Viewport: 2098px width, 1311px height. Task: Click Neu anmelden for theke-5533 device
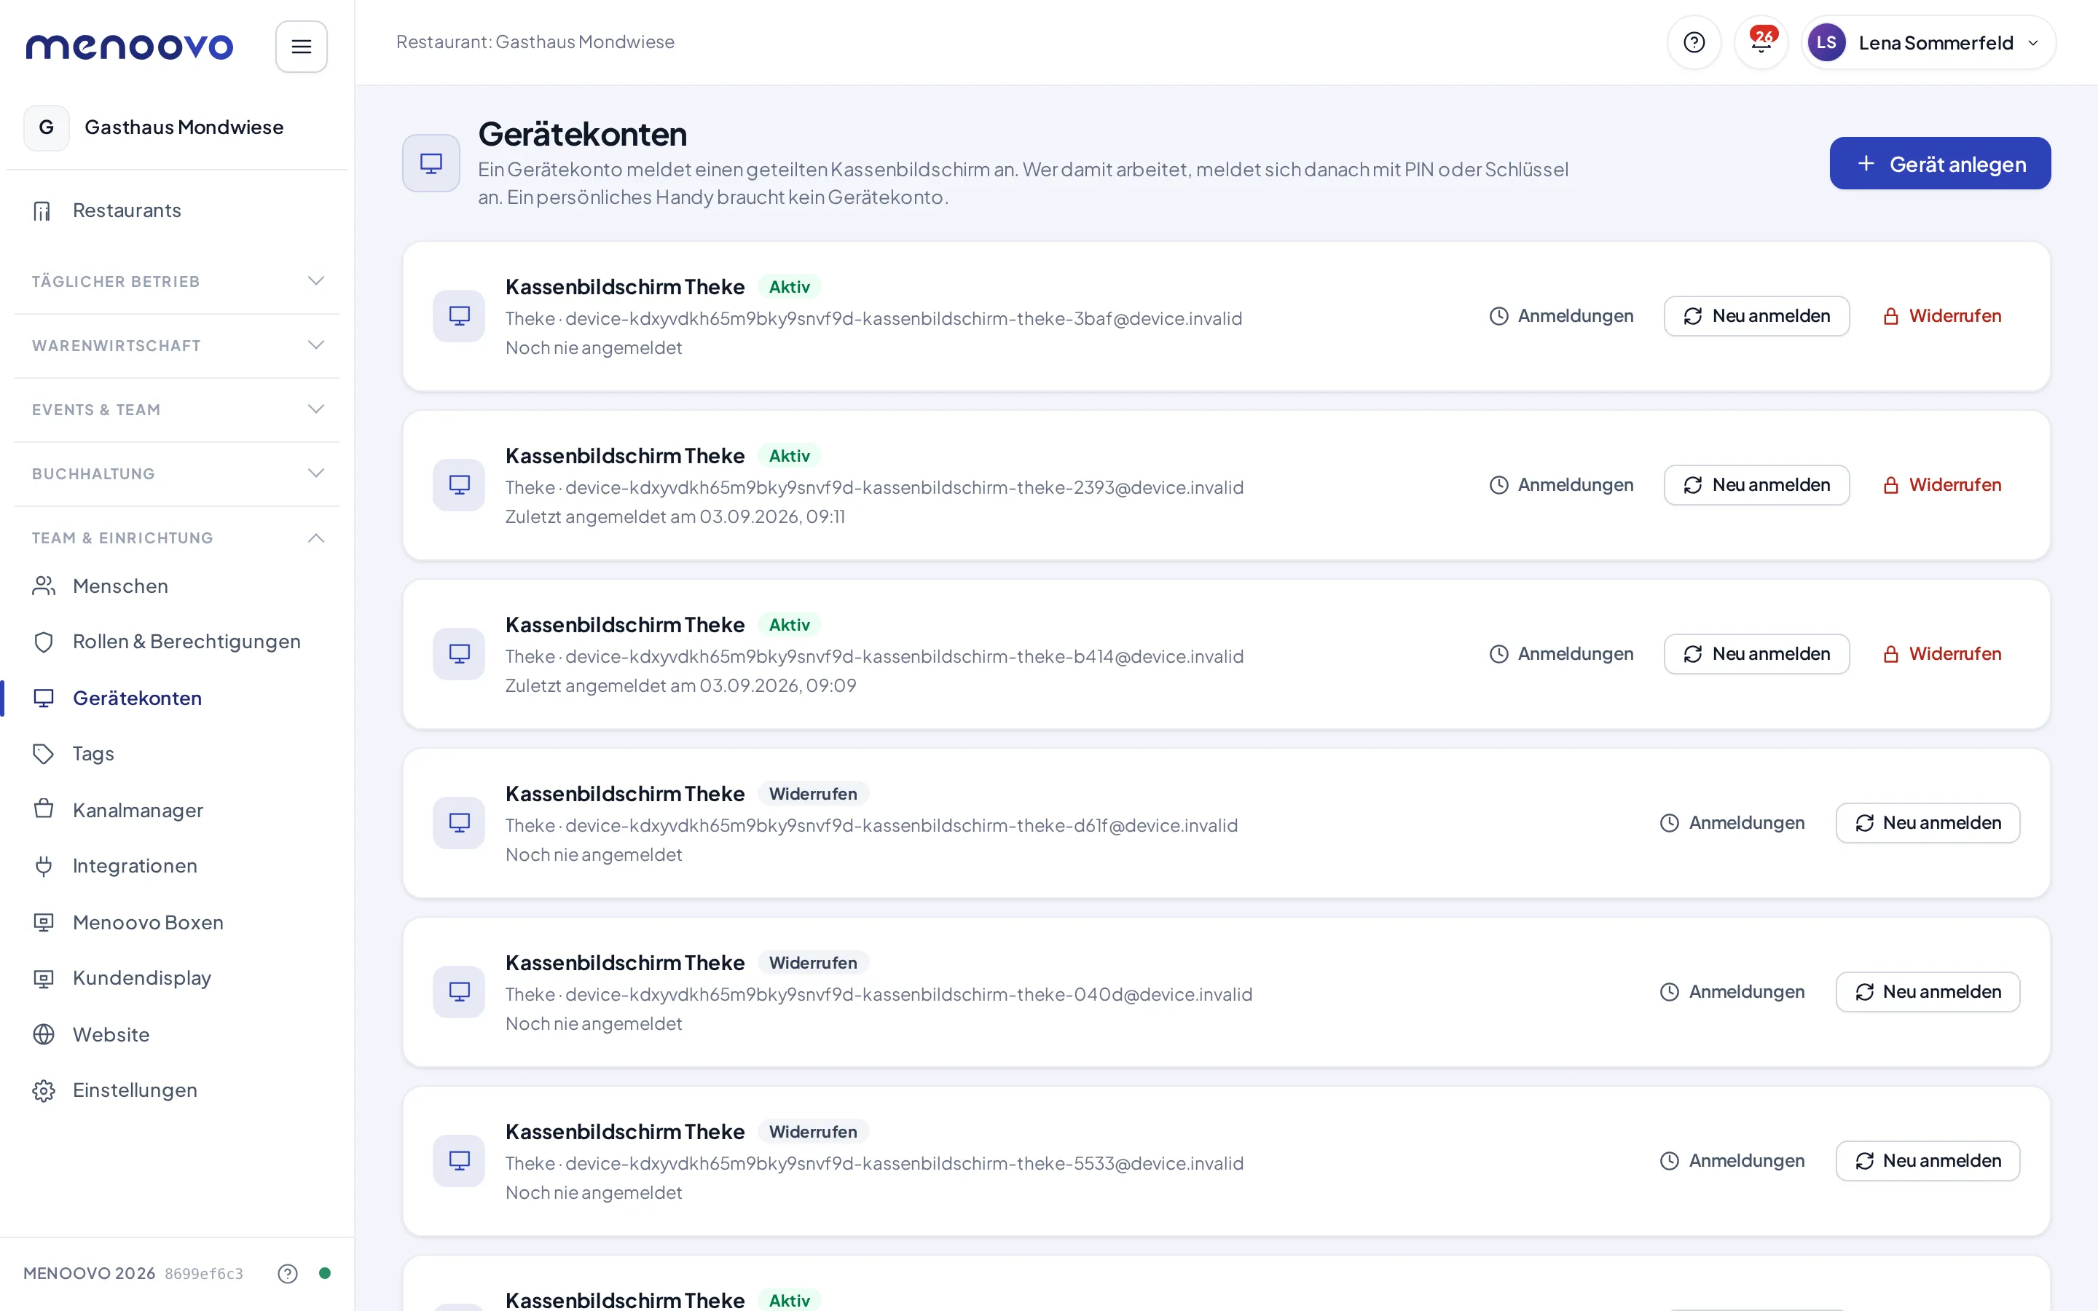point(1928,1161)
